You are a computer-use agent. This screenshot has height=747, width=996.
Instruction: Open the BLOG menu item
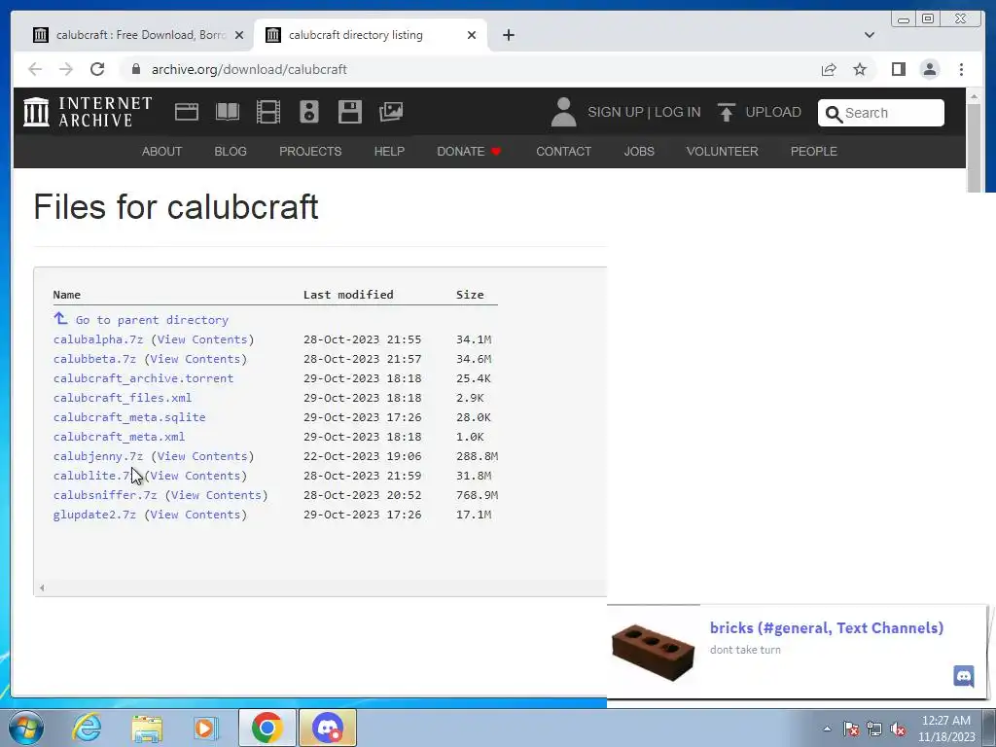[x=230, y=151]
